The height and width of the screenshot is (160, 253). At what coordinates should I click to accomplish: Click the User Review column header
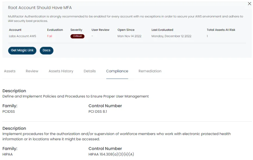coord(100,30)
